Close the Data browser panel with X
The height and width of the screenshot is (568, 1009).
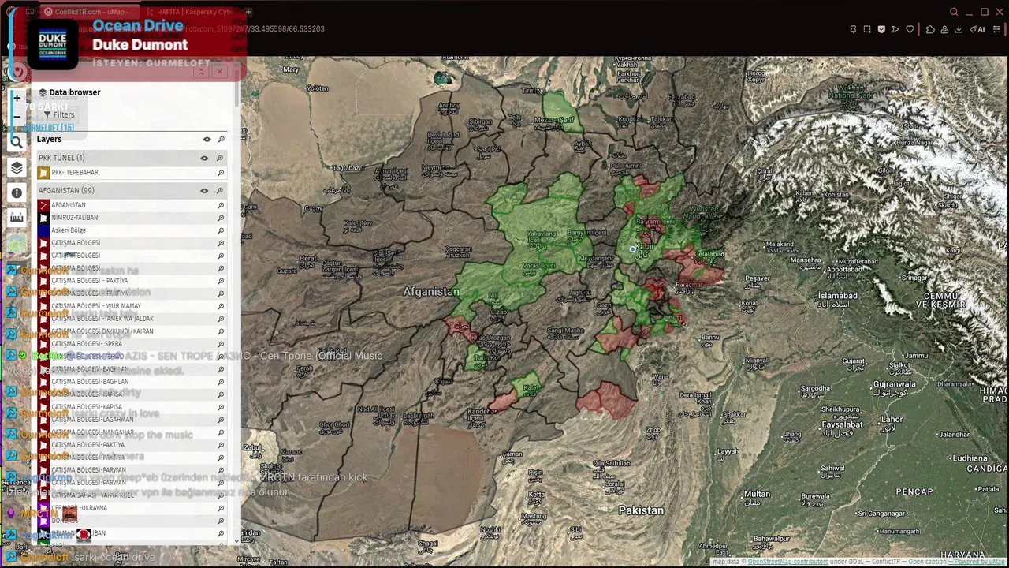tap(219, 72)
